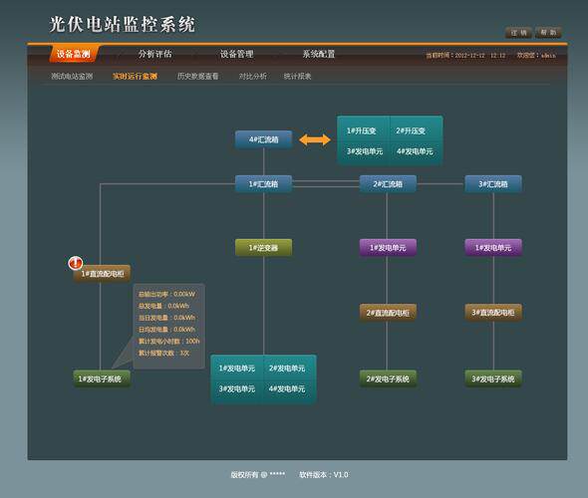Image resolution: width=588 pixels, height=498 pixels.
Task: Click the red alarm icon on 1#直流配电柜
Action: click(76, 263)
